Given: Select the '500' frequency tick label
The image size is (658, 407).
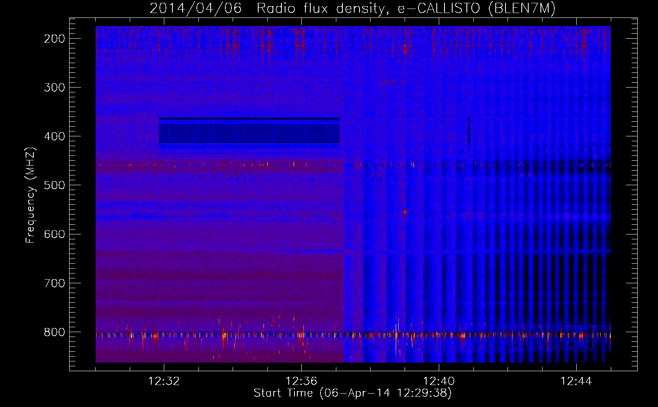Looking at the screenshot, I should click(x=54, y=185).
